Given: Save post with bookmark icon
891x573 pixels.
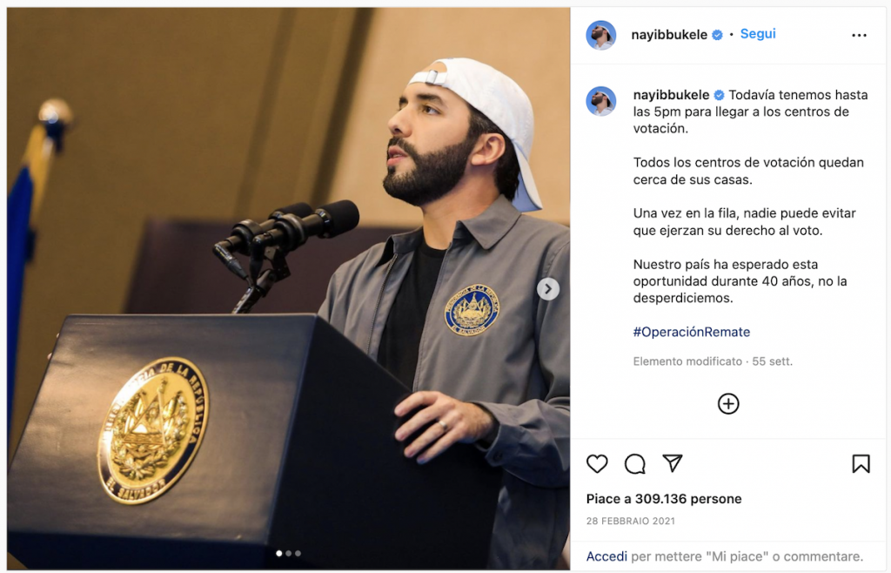Looking at the screenshot, I should 861,464.
